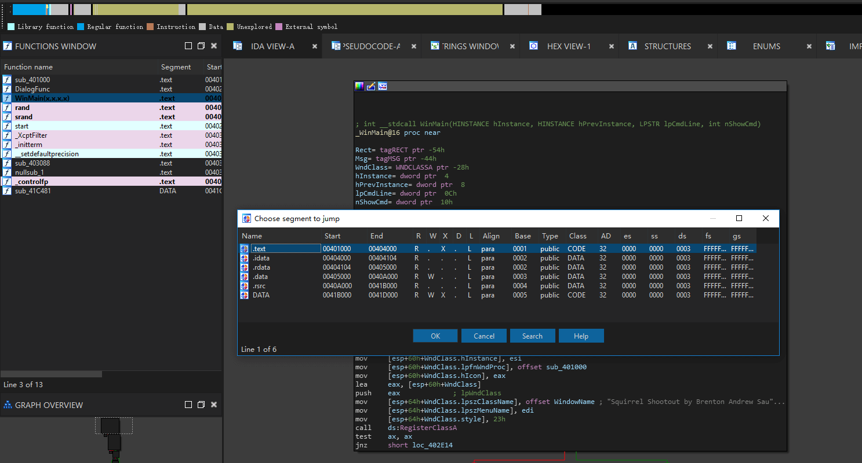Click the Functions window horizontal scrollbar
This screenshot has height=463, width=862.
click(52, 374)
